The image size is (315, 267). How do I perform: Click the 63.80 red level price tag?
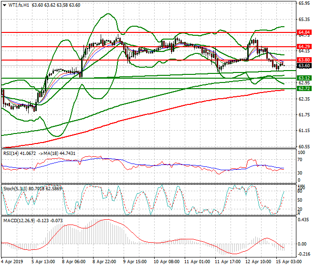point(304,60)
